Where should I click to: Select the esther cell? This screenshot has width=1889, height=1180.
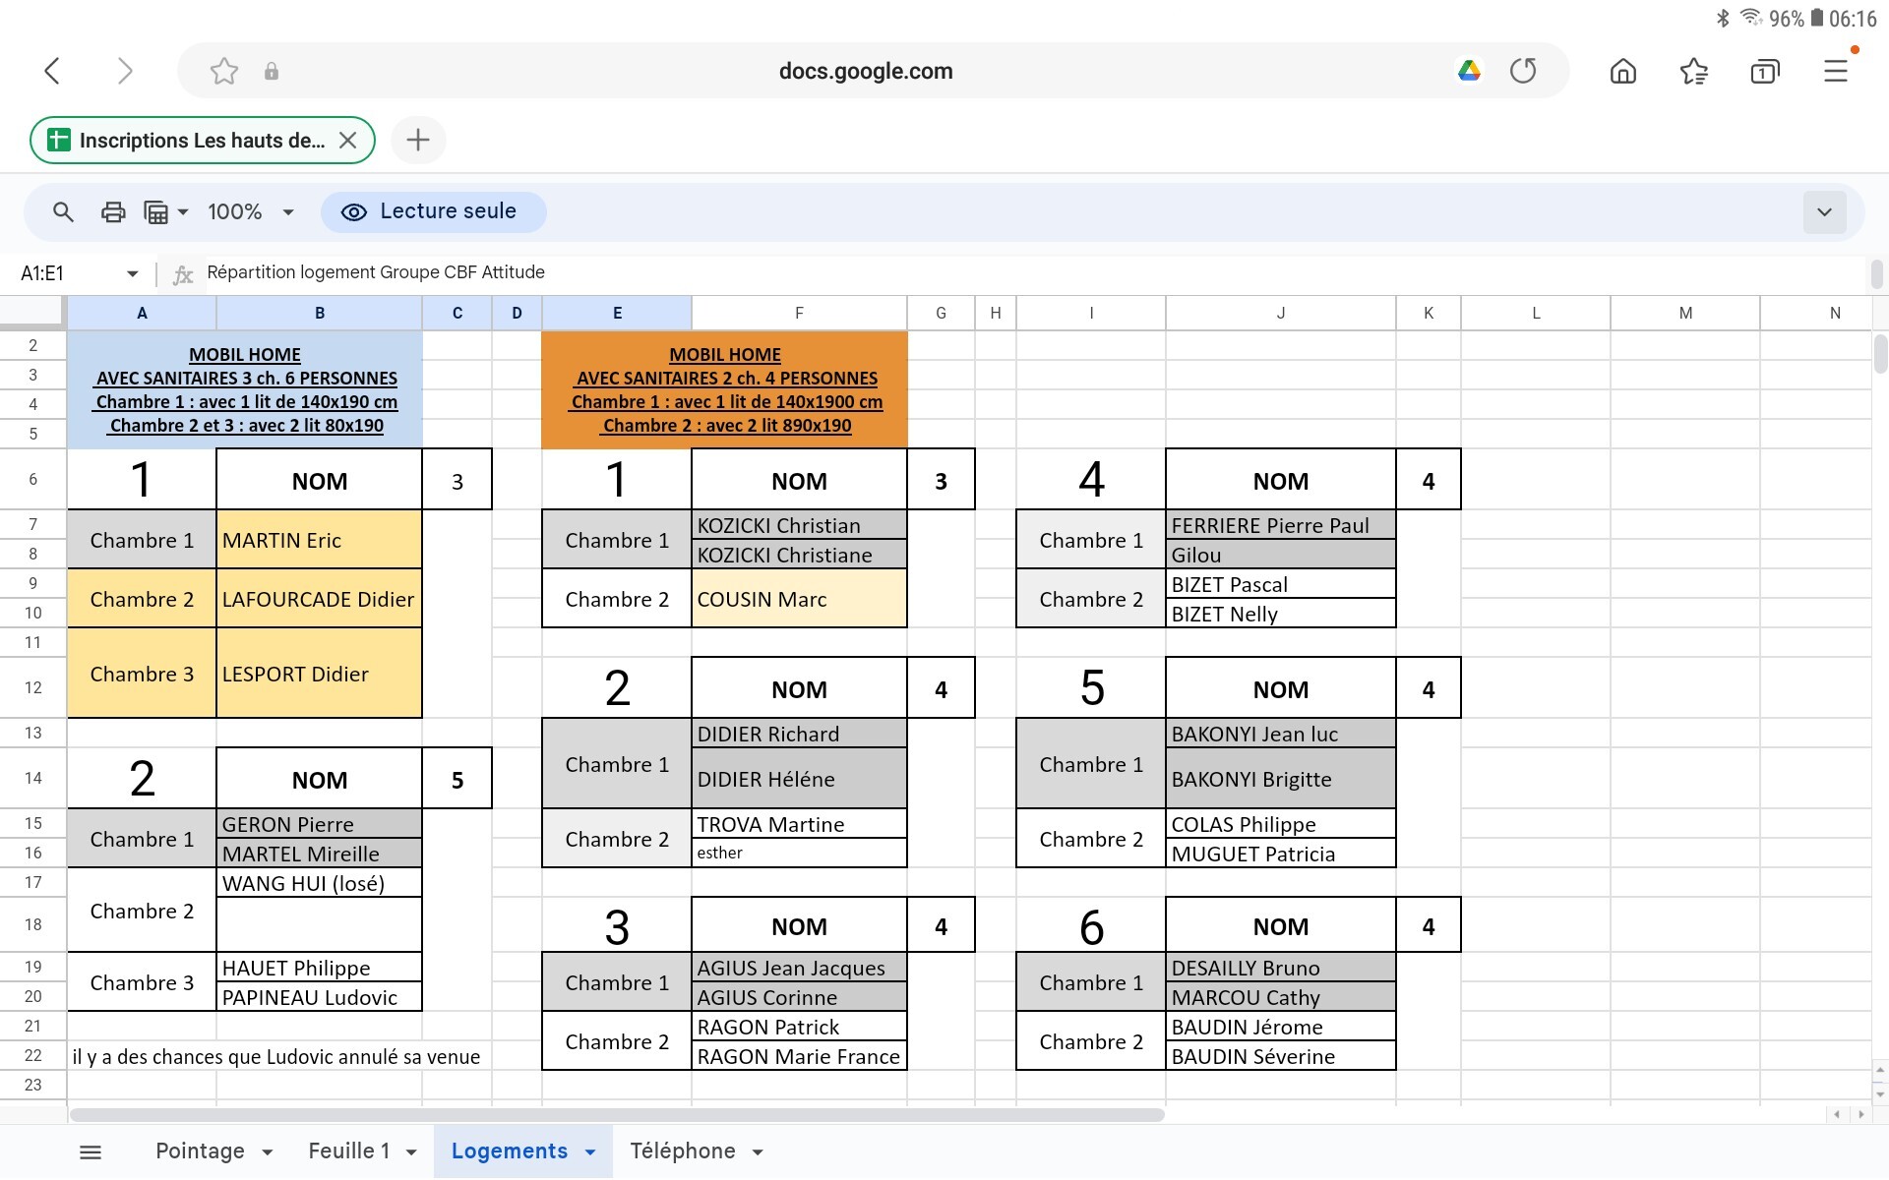pos(799,853)
